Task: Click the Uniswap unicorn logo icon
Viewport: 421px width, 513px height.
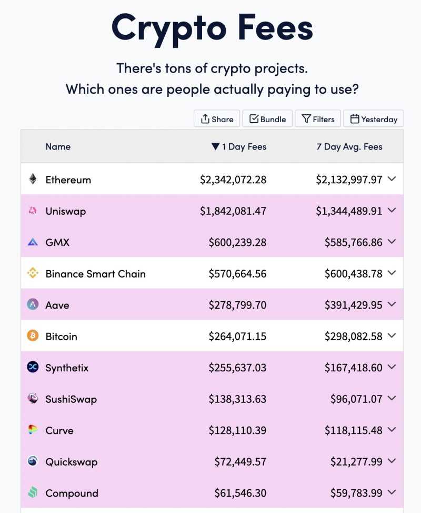Action: [33, 210]
